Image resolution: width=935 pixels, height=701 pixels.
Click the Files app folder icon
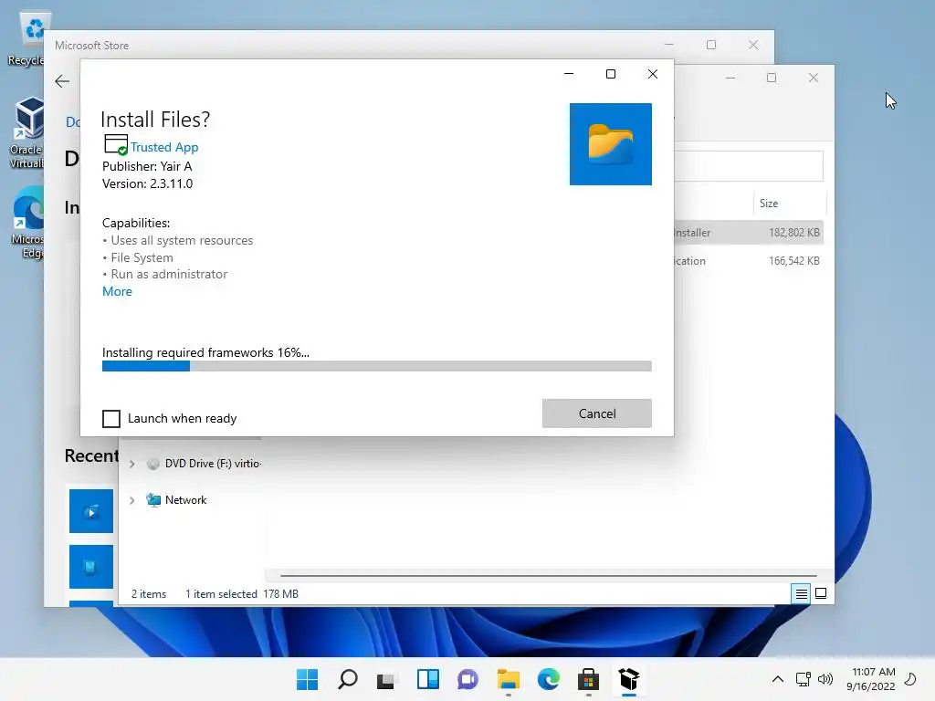point(610,143)
